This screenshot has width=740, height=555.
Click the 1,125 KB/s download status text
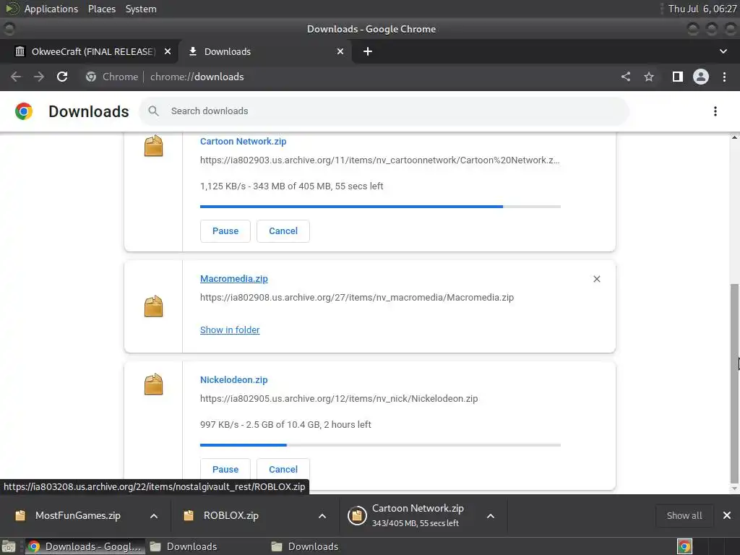click(292, 186)
